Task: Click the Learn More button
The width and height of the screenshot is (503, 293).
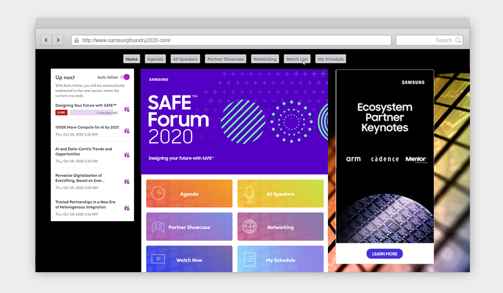Action: [x=385, y=254]
